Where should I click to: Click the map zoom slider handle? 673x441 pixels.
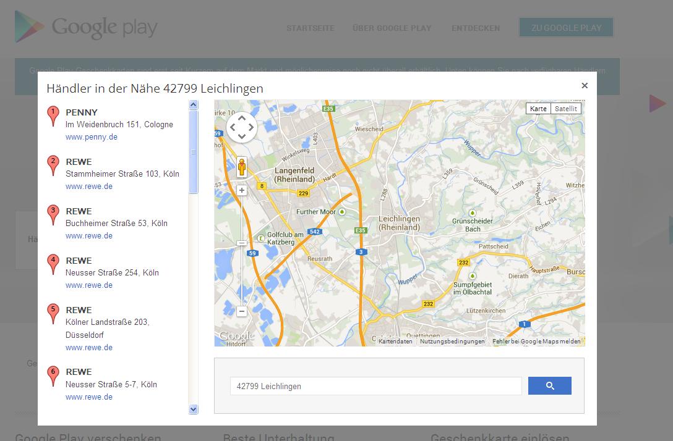(x=242, y=243)
